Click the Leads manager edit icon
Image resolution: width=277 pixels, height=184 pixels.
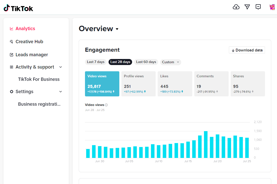12,55
